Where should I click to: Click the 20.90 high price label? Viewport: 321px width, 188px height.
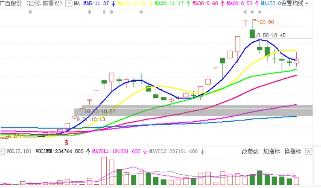(266, 22)
